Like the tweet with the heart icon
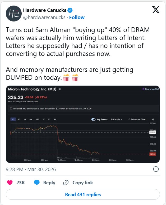Image resolution: width=166 pixels, height=205 pixels. 10,182
